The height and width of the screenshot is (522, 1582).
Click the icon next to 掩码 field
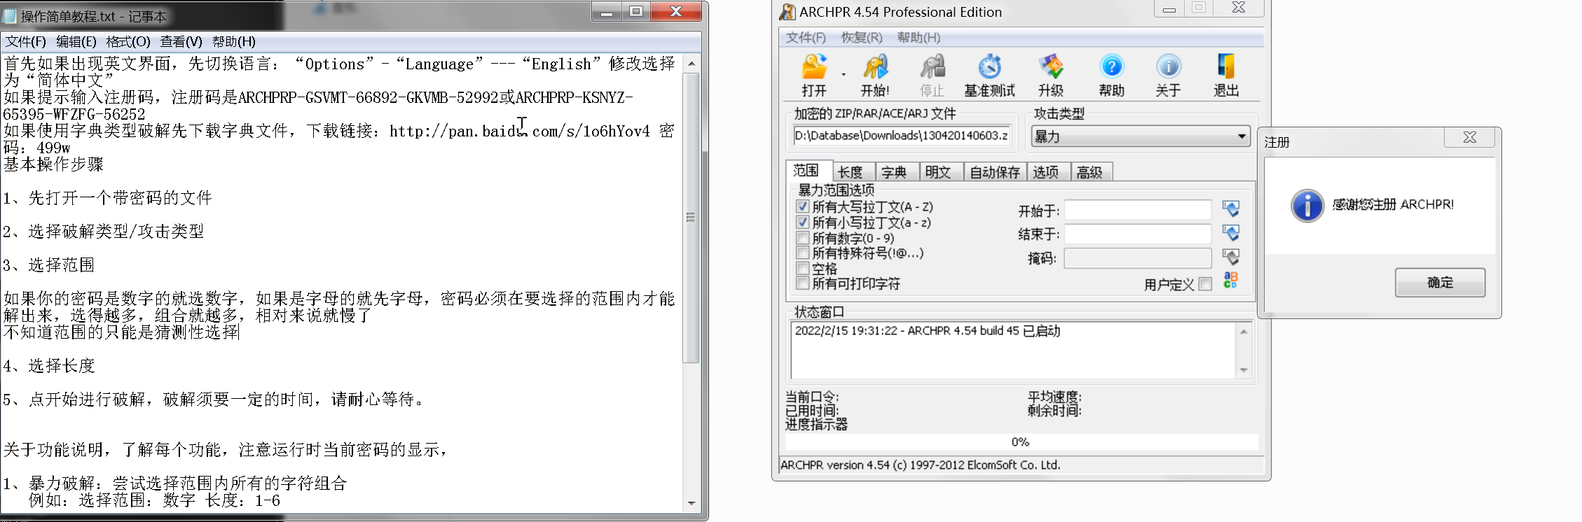(x=1231, y=257)
